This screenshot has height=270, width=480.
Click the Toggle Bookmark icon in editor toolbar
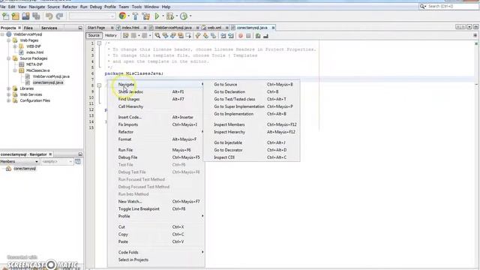(x=213, y=36)
